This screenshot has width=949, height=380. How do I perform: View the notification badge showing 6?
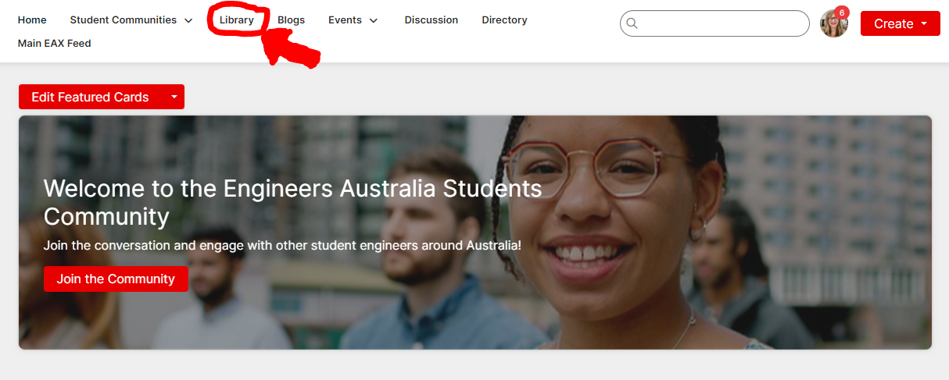[x=842, y=12]
